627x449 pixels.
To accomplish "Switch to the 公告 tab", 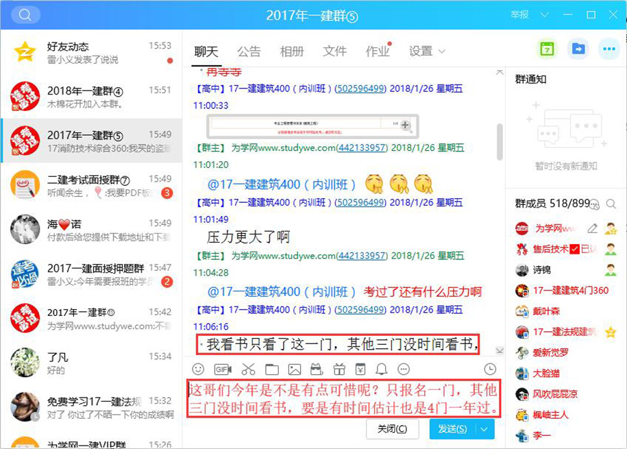I will click(249, 51).
